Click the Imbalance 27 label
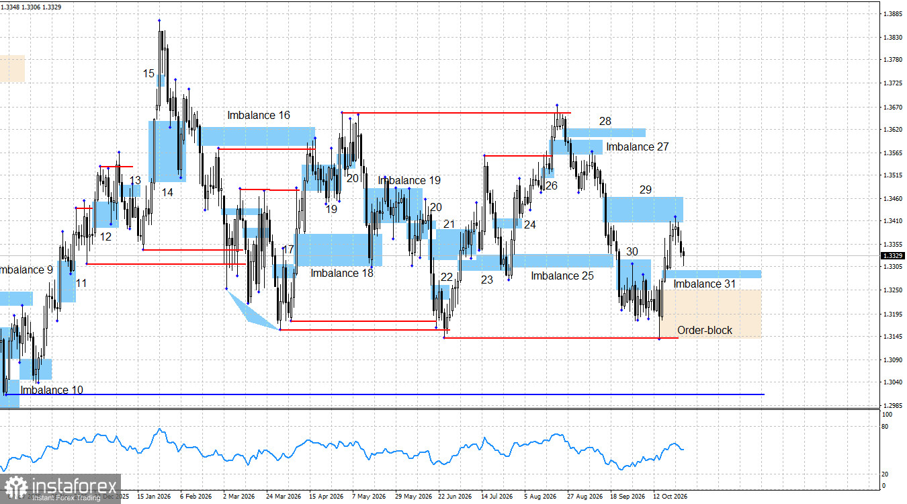This screenshot has height=504, width=907. (x=638, y=146)
